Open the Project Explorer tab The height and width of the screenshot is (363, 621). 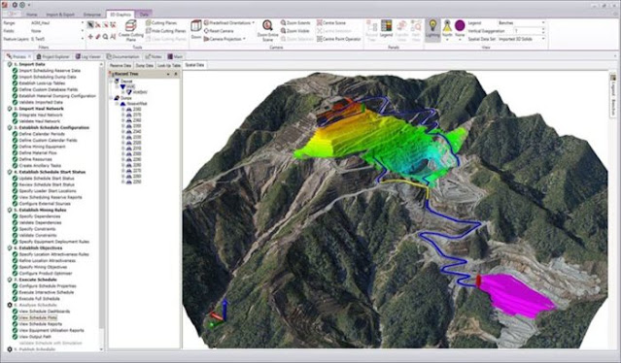click(x=52, y=56)
